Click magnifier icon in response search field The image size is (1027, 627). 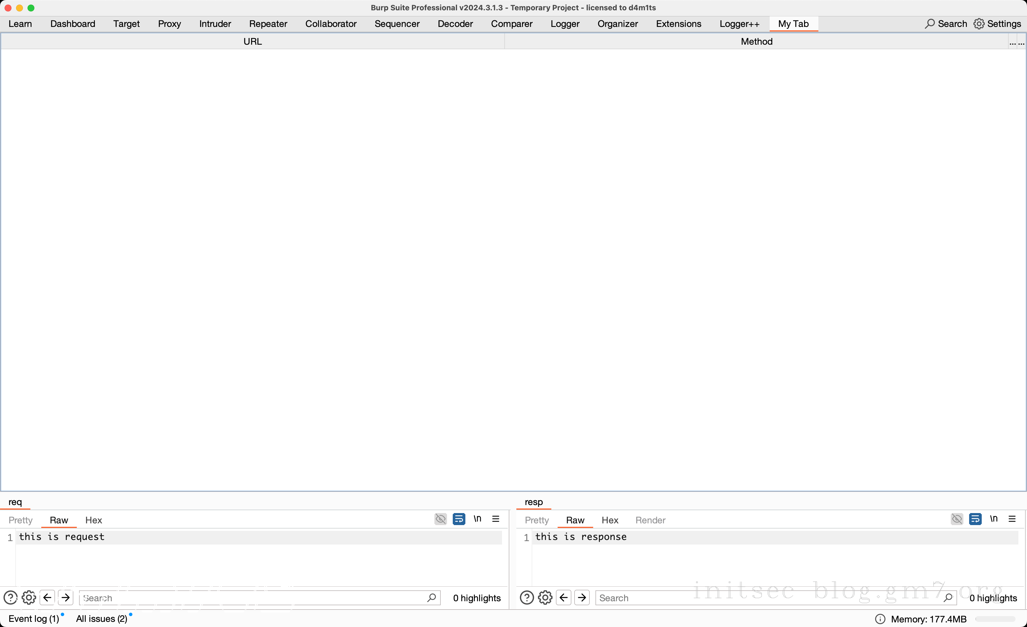pos(948,598)
